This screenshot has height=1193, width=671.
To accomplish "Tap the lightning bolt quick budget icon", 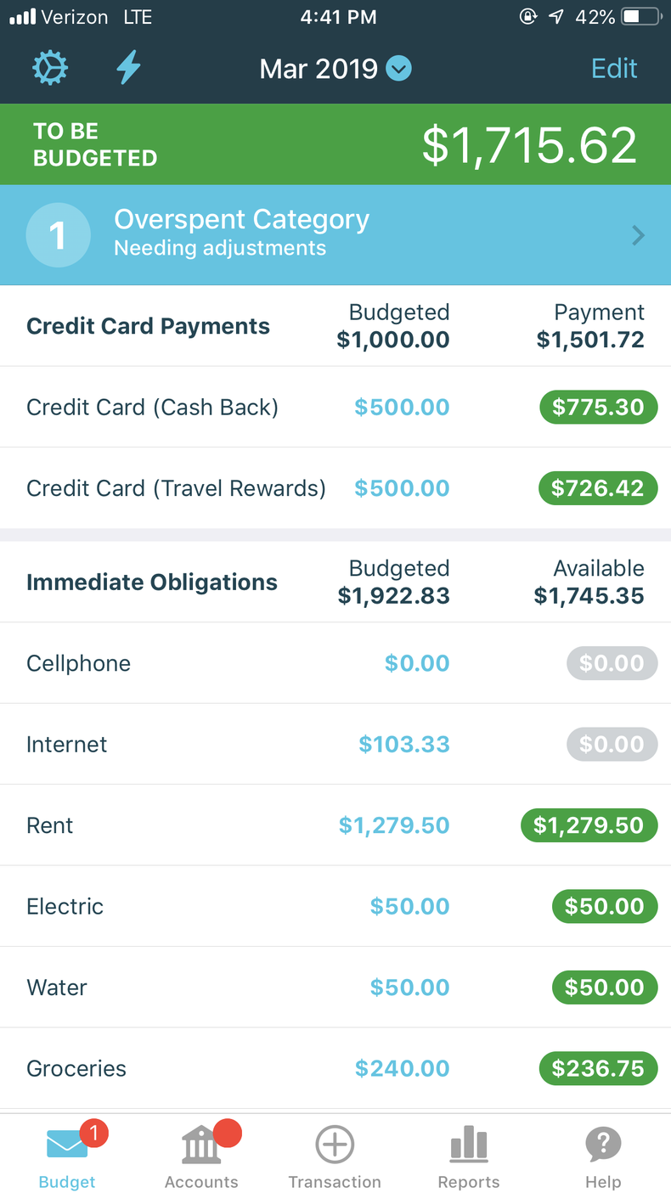I will coord(128,68).
